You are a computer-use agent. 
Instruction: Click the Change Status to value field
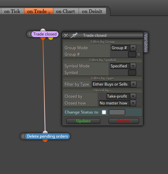click(117, 112)
